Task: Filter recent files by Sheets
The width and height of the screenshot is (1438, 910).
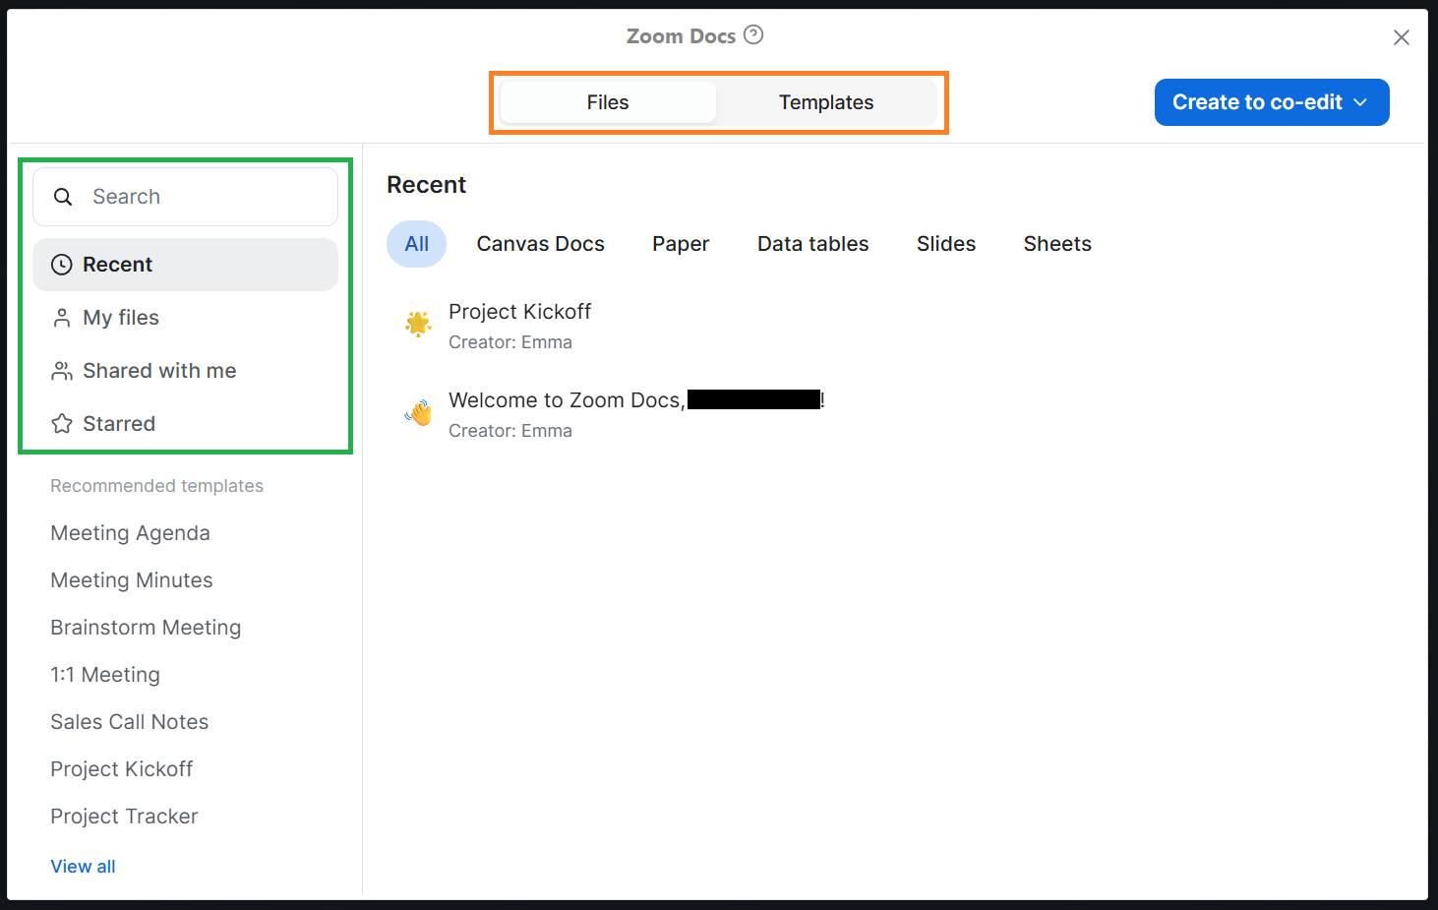Action: click(1057, 244)
